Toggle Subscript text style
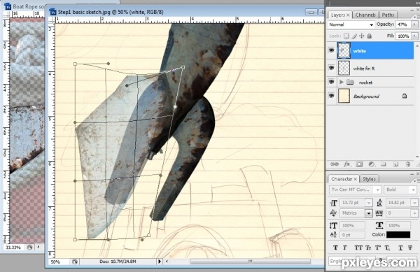The image size is (420, 272). (388, 248)
